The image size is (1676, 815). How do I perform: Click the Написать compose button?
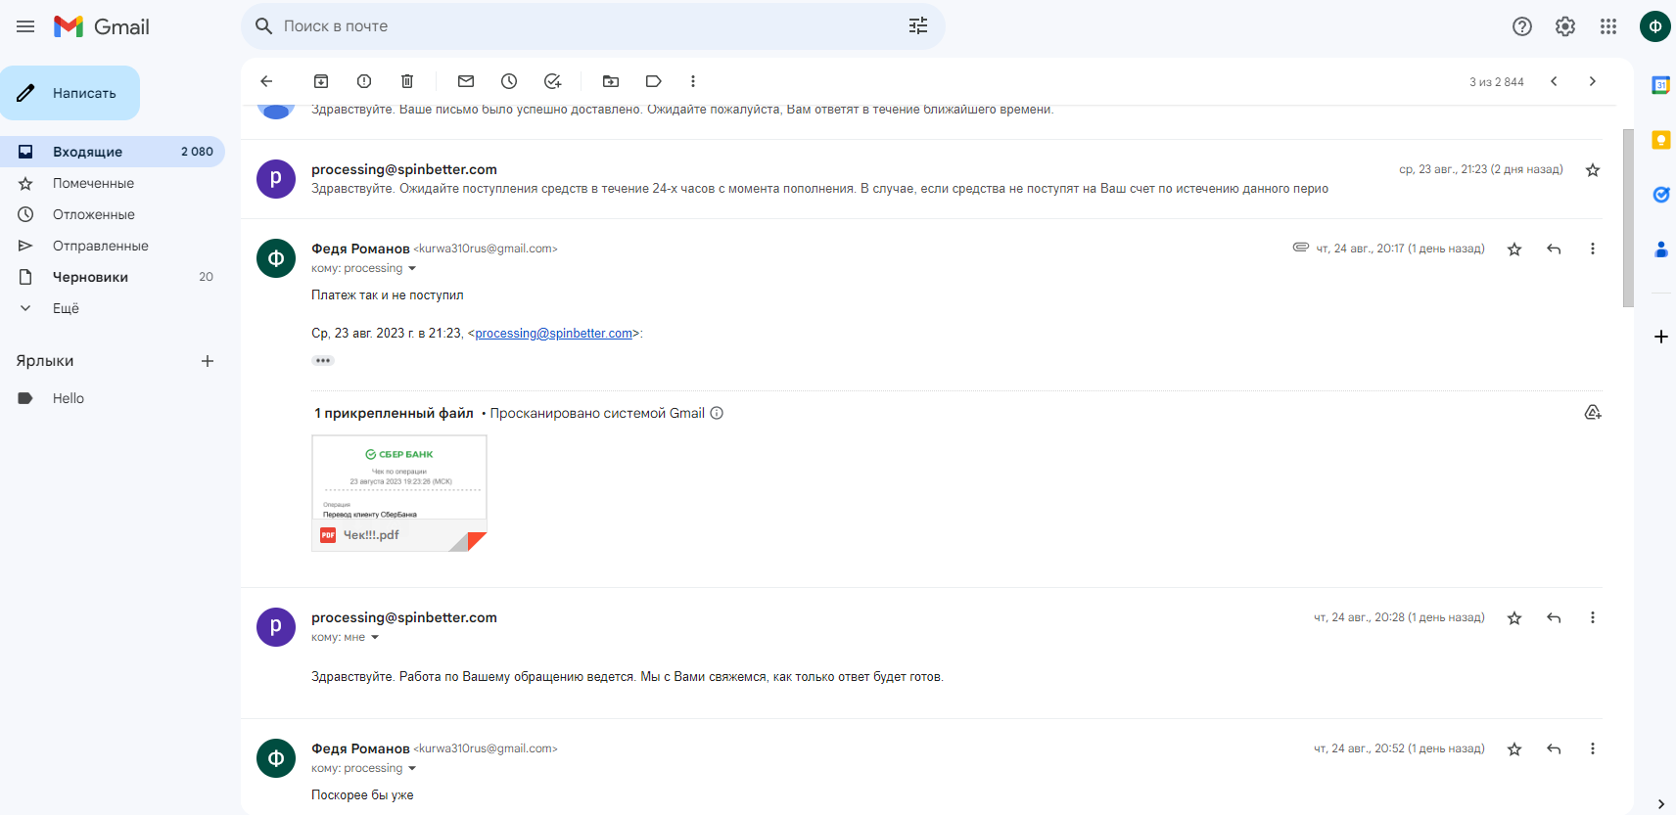[70, 93]
